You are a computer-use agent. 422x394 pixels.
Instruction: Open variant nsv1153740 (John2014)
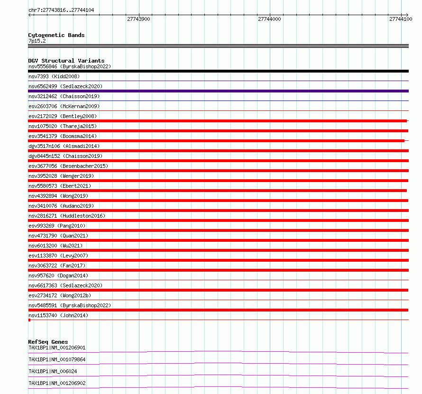(58, 315)
